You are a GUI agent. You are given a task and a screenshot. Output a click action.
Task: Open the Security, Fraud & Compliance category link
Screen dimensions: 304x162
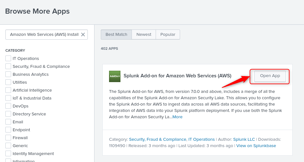[x=158, y=139]
